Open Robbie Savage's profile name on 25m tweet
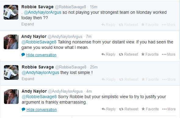Viewport: 180px width, 118px height. click(x=38, y=67)
